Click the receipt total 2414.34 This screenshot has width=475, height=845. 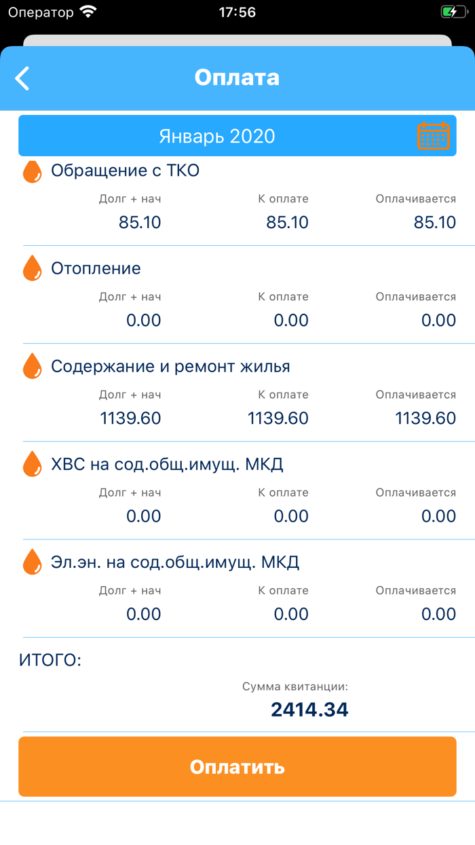point(309,709)
